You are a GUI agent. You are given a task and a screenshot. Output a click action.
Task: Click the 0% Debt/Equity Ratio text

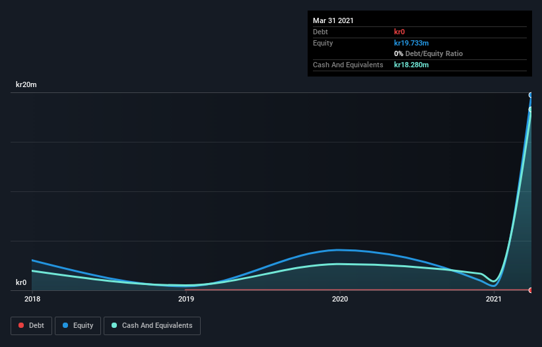pyautogui.click(x=428, y=53)
